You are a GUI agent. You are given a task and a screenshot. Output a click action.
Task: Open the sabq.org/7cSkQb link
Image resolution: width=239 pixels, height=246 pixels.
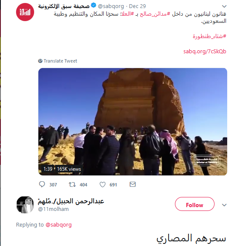tap(205, 52)
